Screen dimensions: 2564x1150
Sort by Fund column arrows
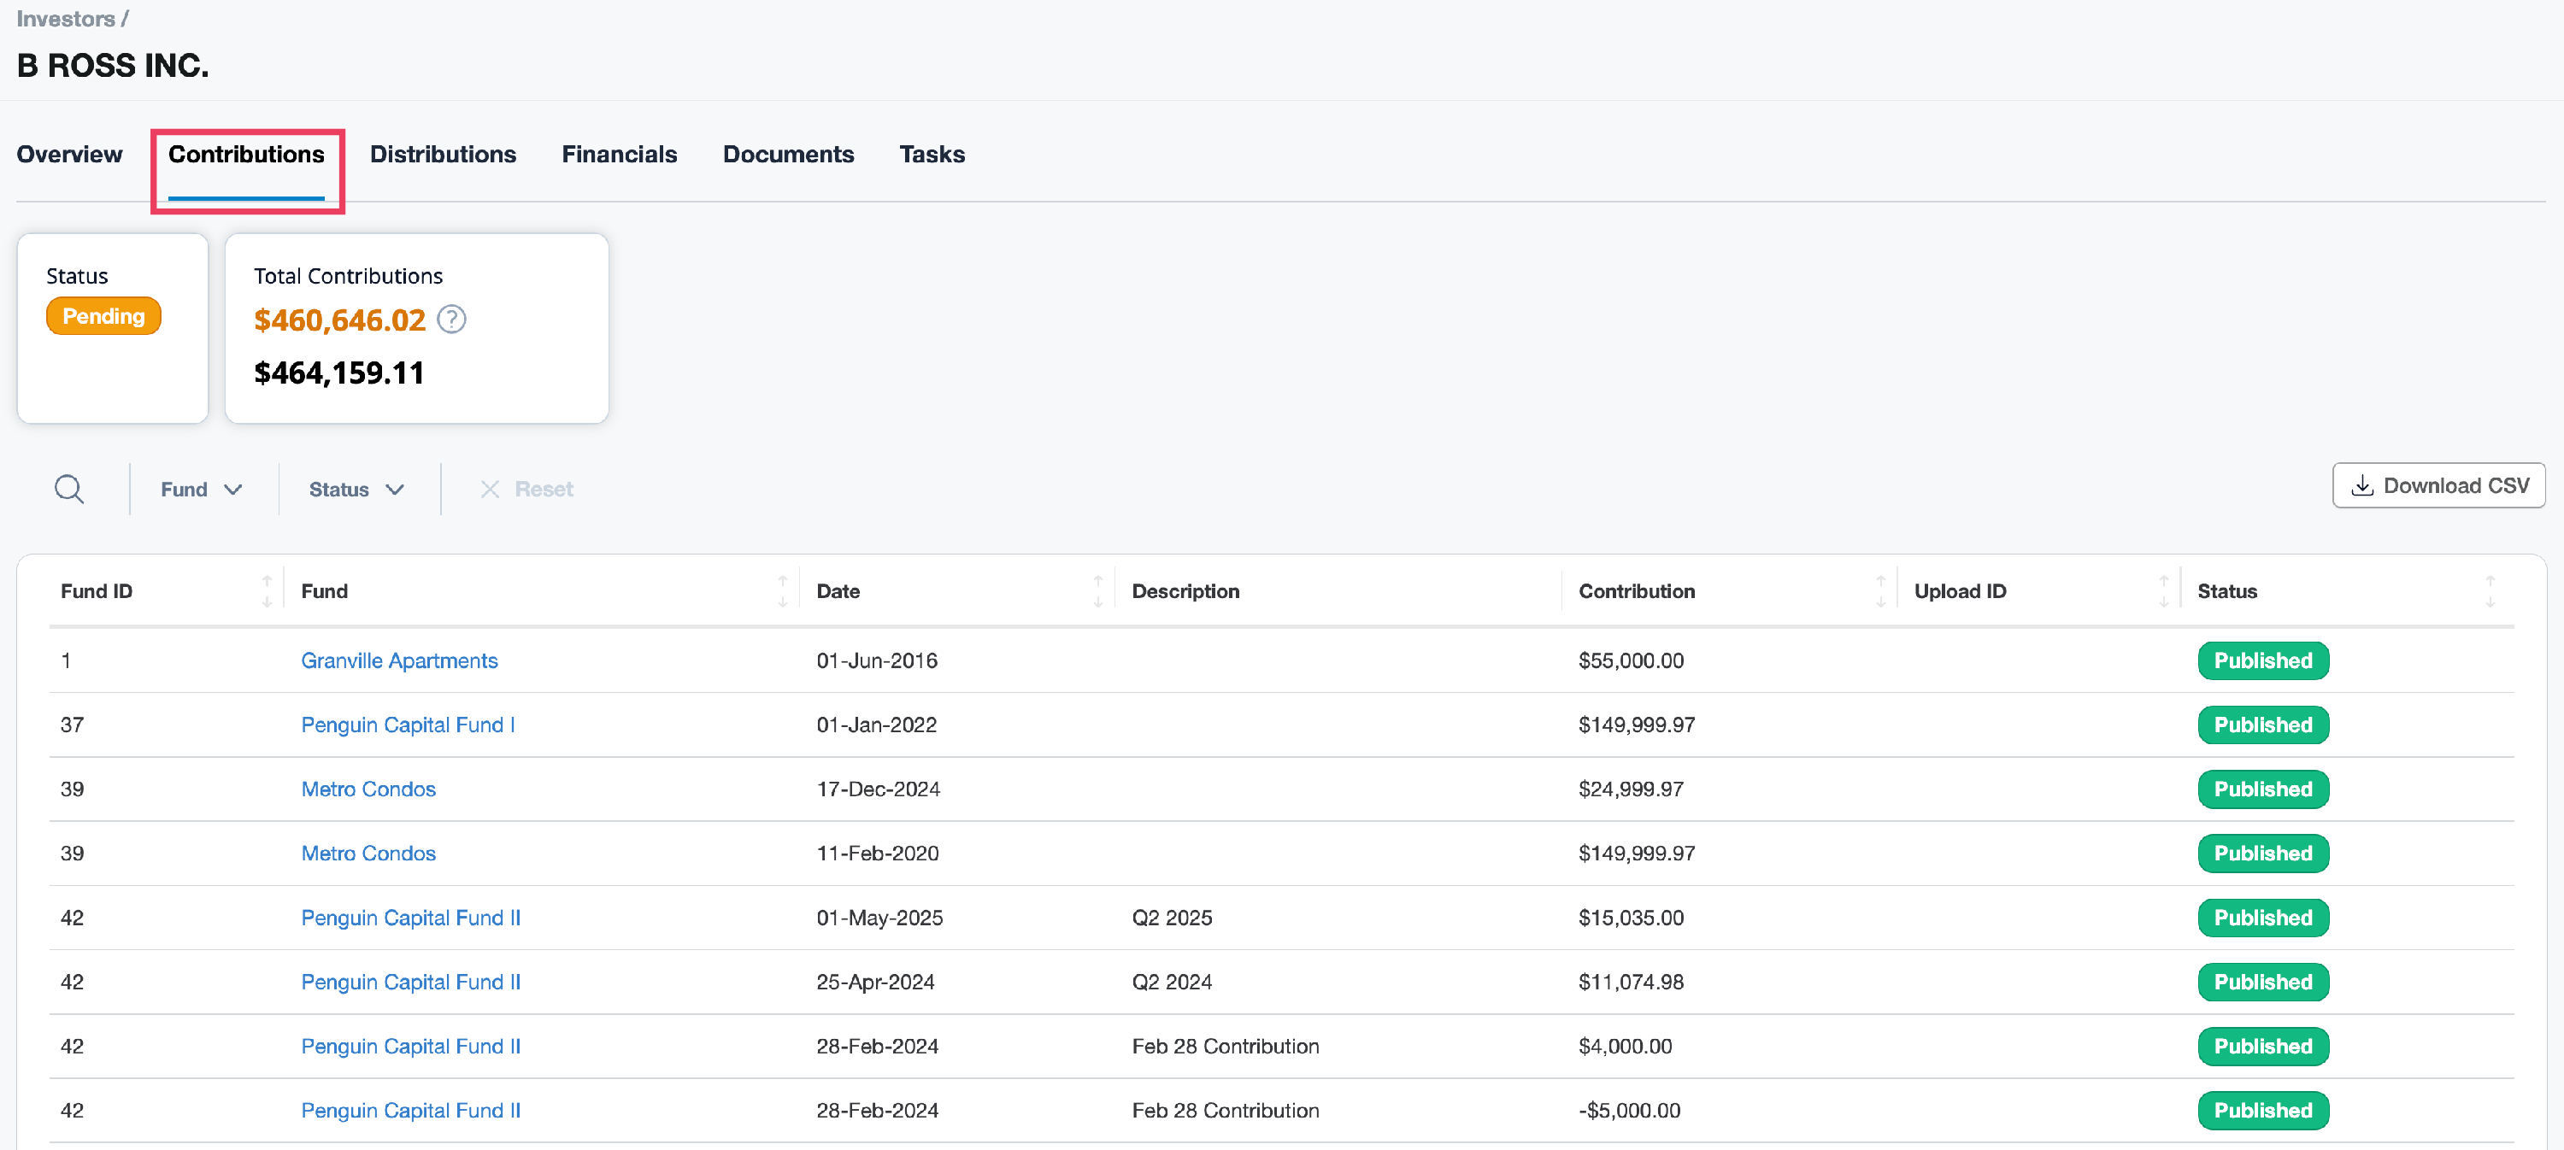(x=782, y=591)
